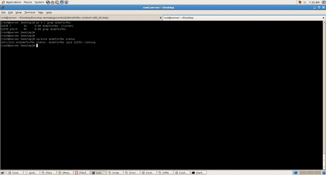Switch to the 'Starti...' taskbar window
The image size is (326, 175).
click(x=199, y=173)
